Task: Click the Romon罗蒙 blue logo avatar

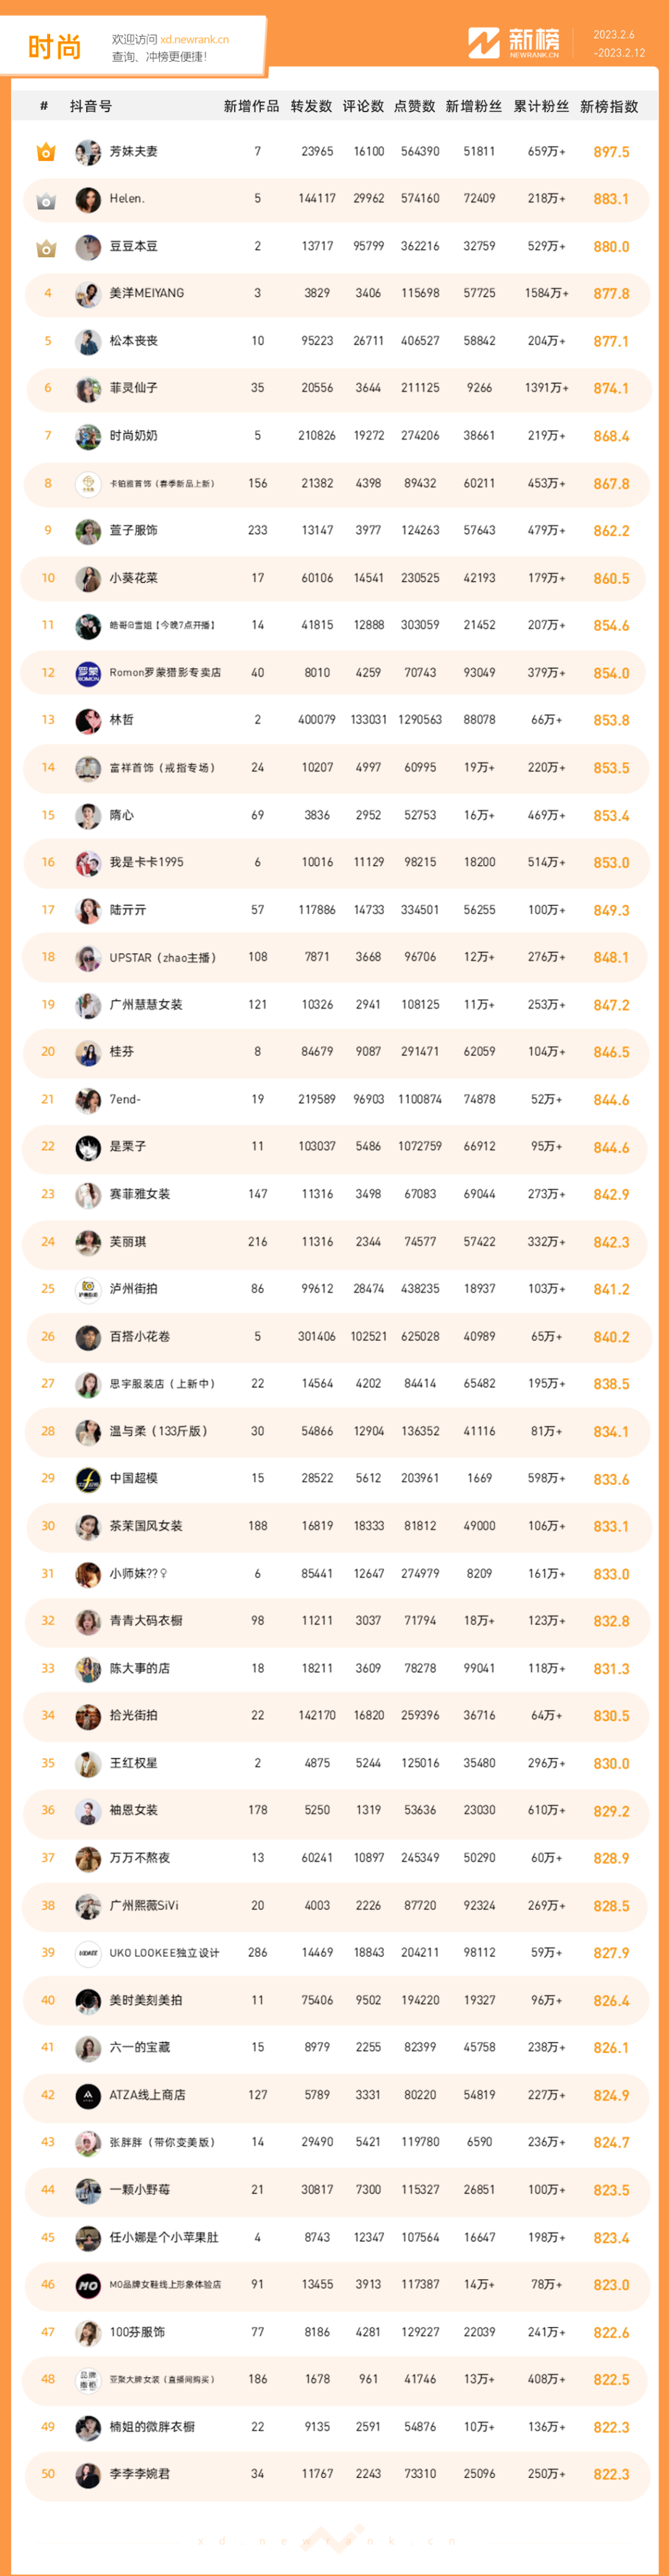Action: tap(88, 673)
